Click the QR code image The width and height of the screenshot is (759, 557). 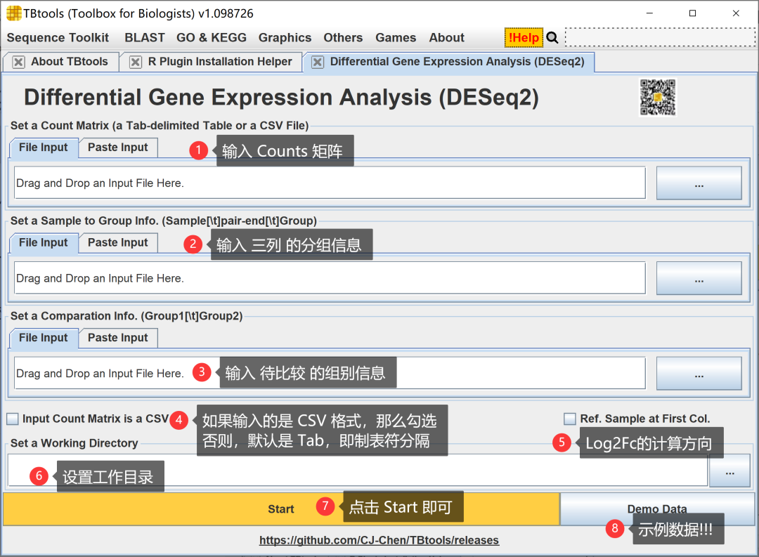(657, 97)
